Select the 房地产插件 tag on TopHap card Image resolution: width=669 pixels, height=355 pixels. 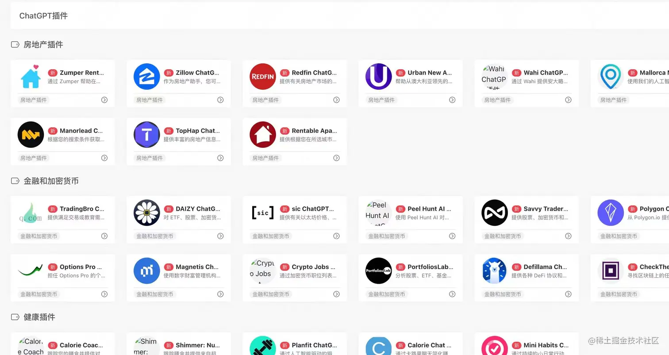[150, 158]
